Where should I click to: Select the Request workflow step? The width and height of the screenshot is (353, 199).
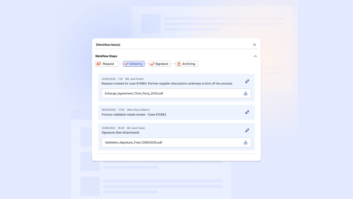click(107, 64)
